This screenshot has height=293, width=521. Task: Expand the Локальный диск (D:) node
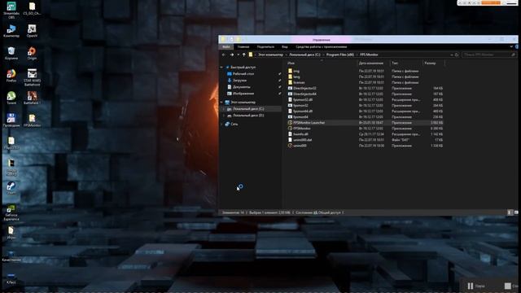click(x=224, y=116)
